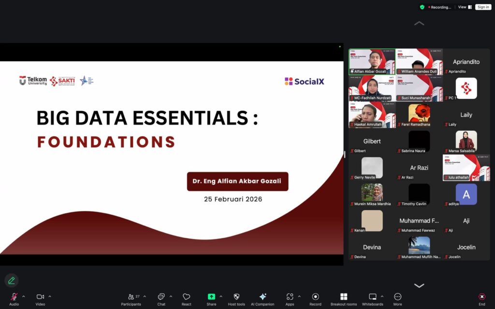
Task: Open the Participants panel icon
Action: coord(131,297)
